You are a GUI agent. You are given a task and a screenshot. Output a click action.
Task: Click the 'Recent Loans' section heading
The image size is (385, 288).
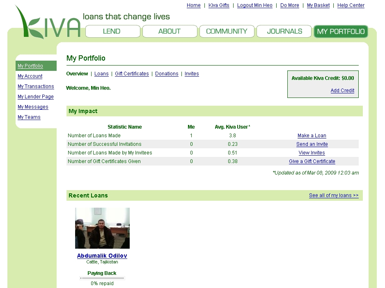click(x=88, y=195)
